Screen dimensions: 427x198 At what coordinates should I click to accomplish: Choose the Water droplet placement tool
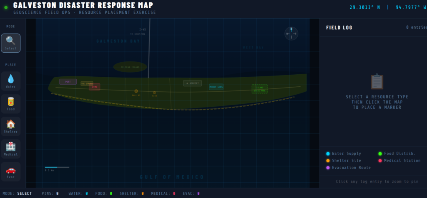click(x=10, y=81)
